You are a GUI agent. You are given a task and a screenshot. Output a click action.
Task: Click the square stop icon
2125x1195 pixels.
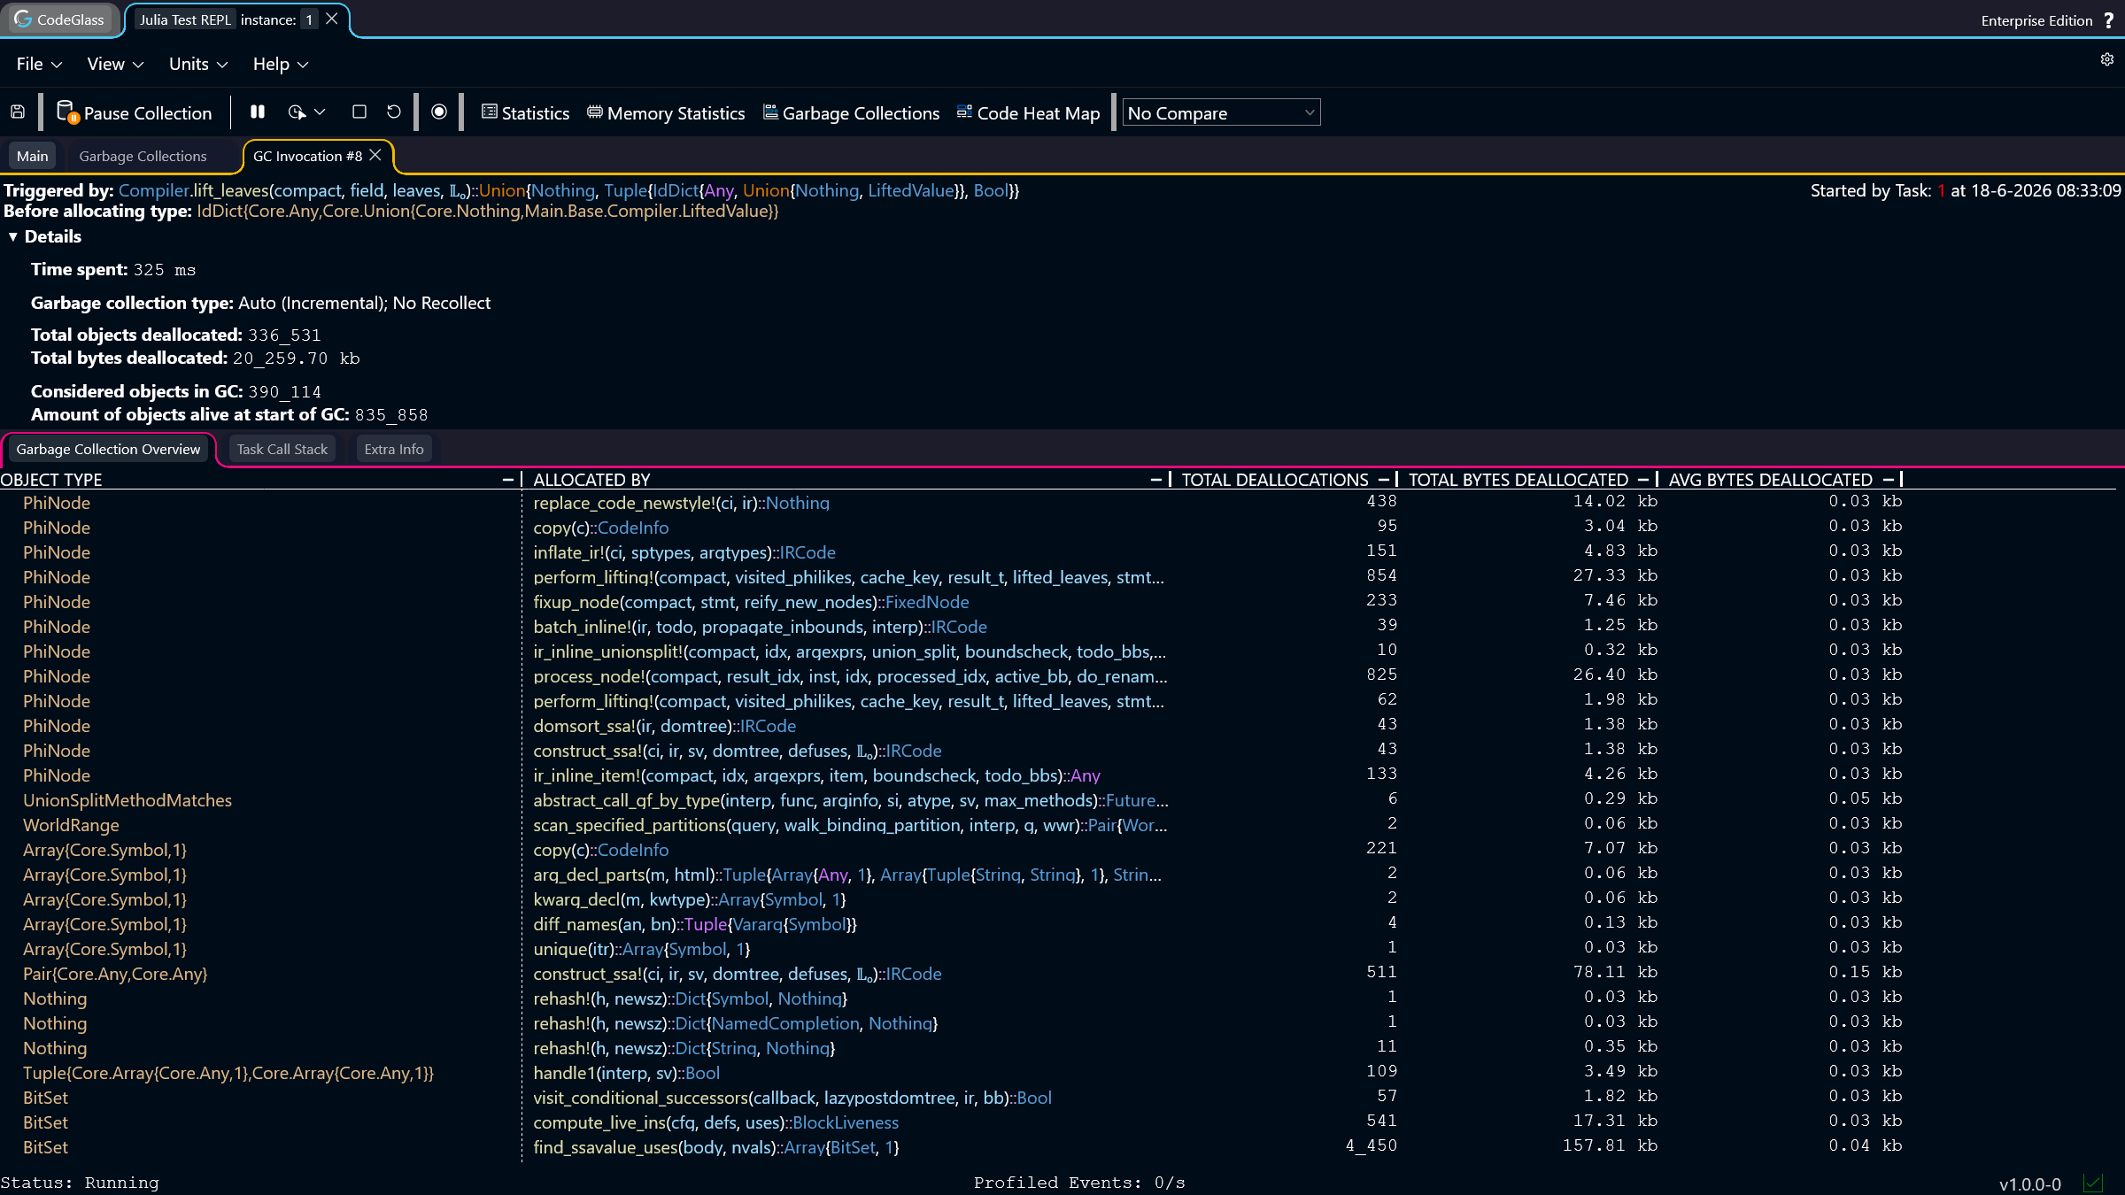pyautogui.click(x=359, y=112)
